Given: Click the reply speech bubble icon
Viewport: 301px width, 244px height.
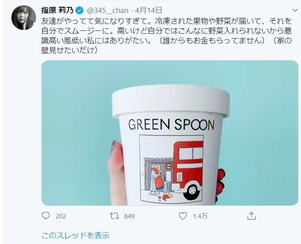Looking at the screenshot, I should point(46,216).
